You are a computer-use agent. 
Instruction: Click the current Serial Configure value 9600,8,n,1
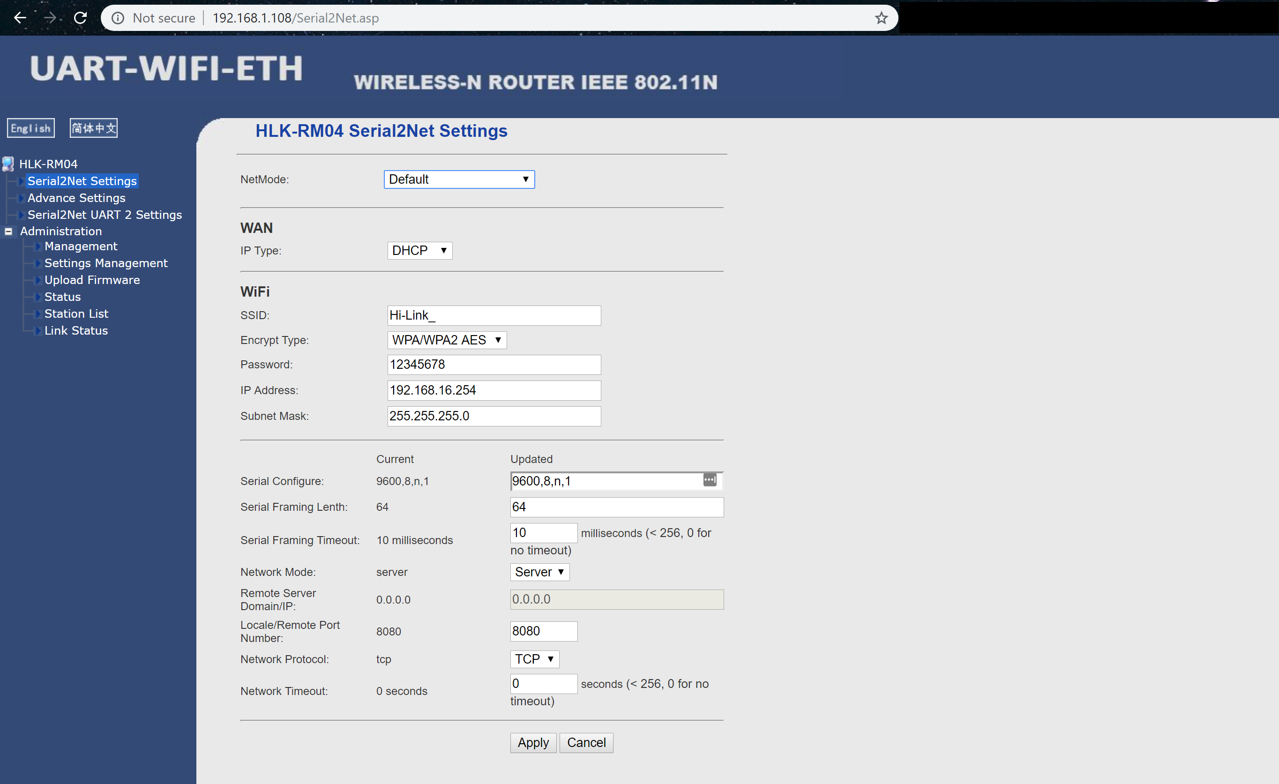click(402, 481)
